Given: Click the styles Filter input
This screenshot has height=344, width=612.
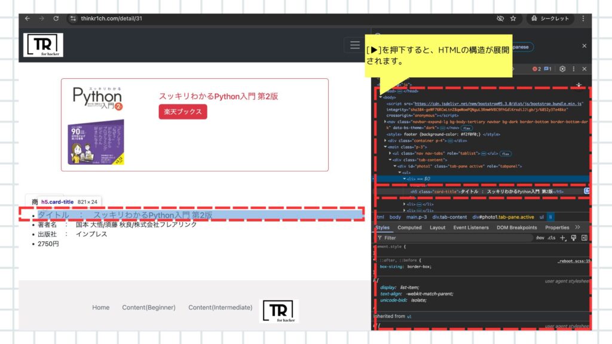Looking at the screenshot, I should pyautogui.click(x=454, y=238).
